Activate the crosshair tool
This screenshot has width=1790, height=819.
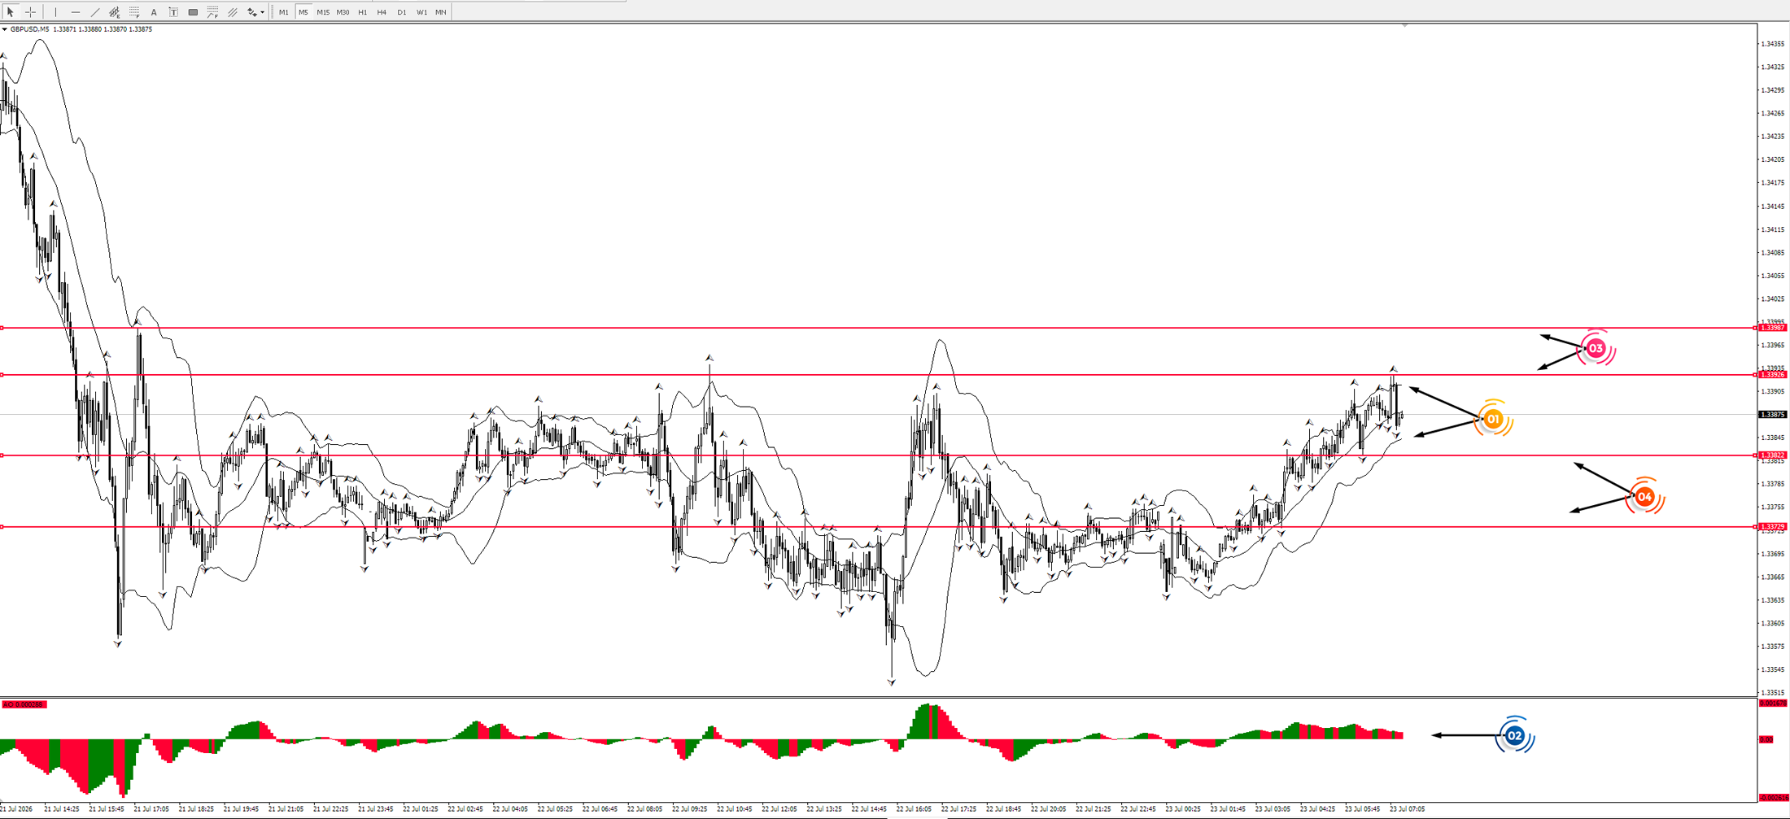point(30,12)
